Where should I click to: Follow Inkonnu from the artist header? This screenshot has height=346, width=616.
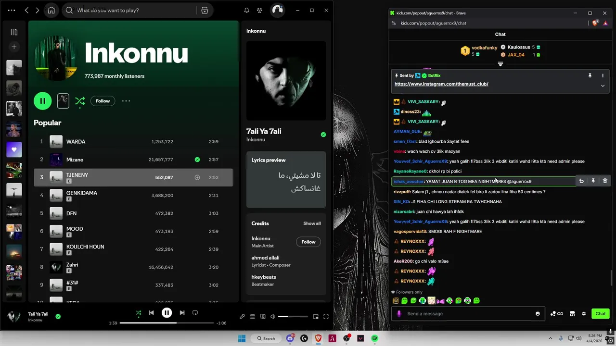[103, 101]
